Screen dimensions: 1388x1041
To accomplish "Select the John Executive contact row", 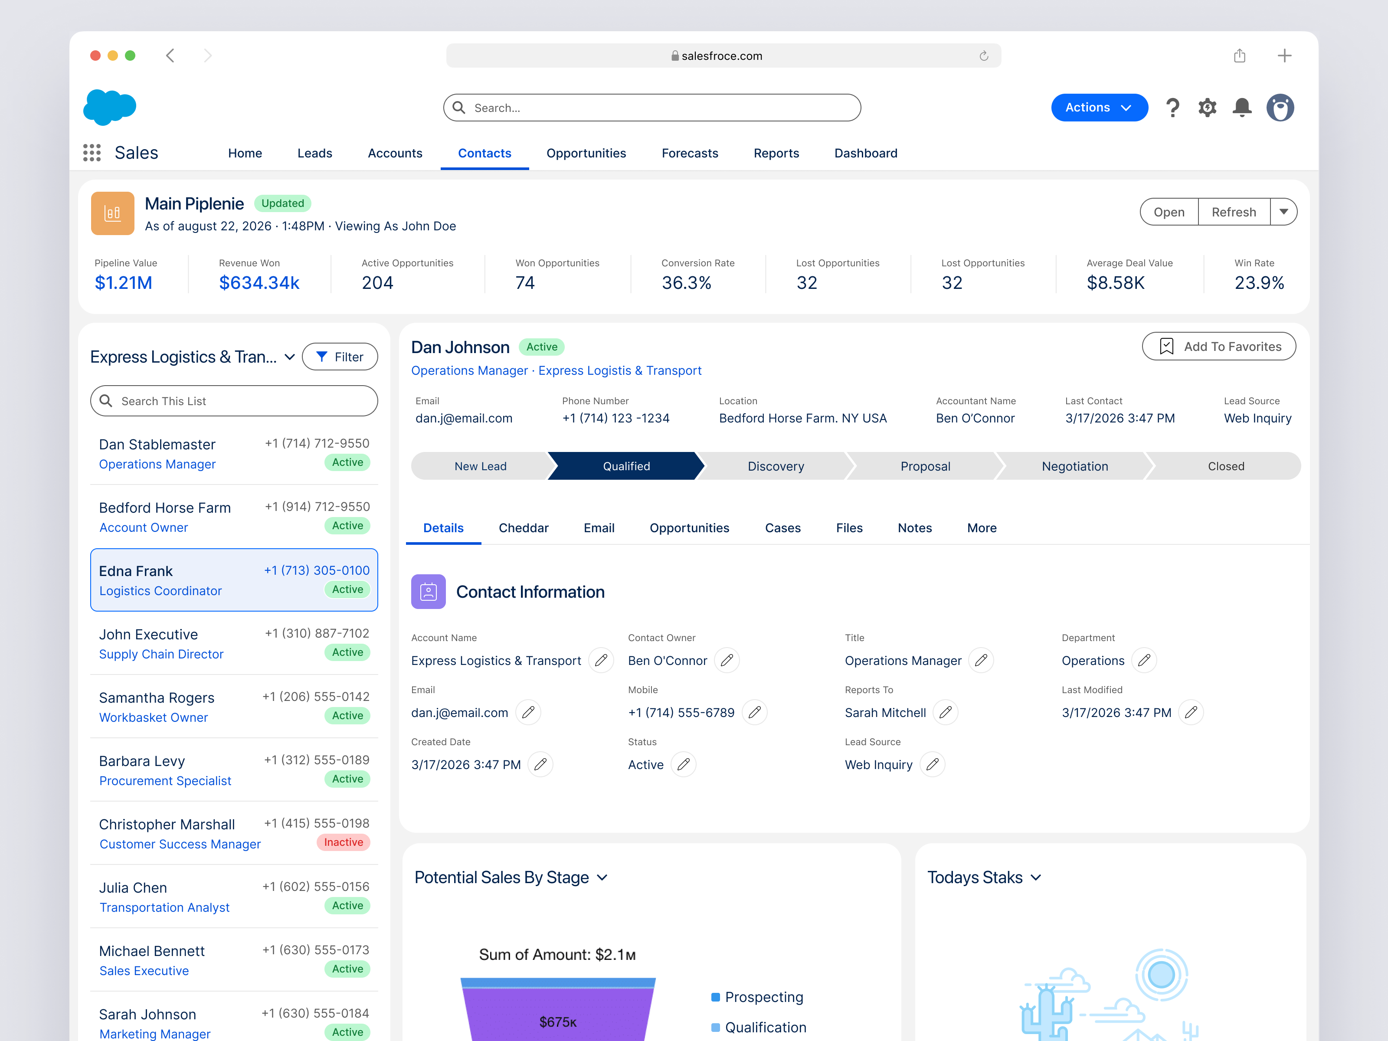I will (234, 643).
